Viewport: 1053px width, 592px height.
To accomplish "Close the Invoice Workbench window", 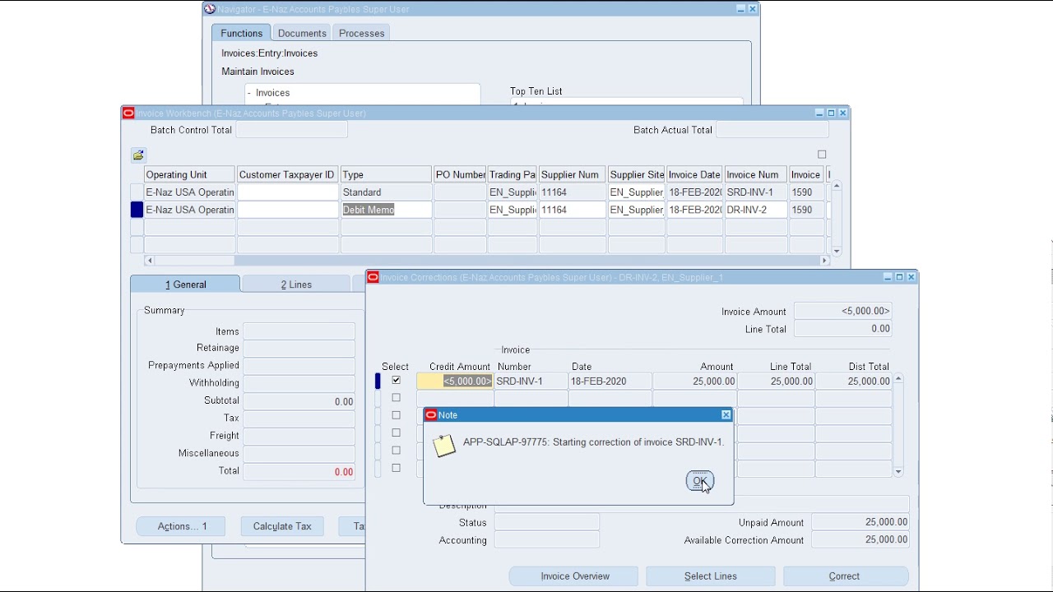I will [842, 113].
